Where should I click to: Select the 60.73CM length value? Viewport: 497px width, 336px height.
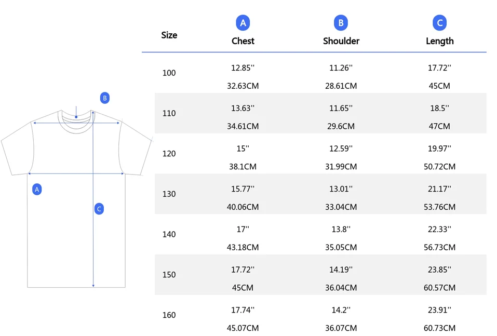tap(439, 328)
